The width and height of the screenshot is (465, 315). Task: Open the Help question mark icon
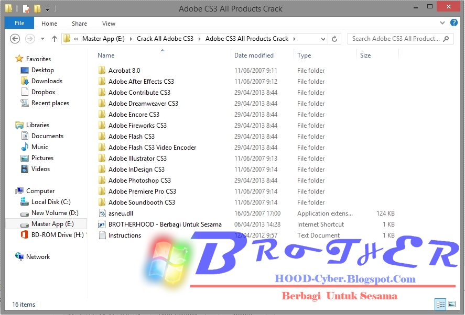pos(454,22)
